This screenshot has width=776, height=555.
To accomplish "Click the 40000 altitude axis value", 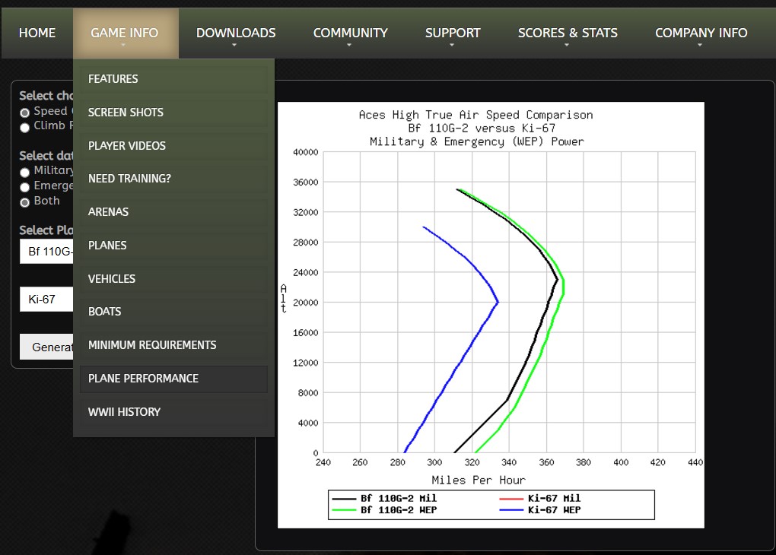I will coord(306,152).
